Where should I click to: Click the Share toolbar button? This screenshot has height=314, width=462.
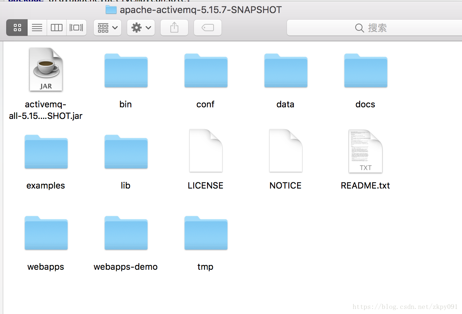tap(174, 28)
